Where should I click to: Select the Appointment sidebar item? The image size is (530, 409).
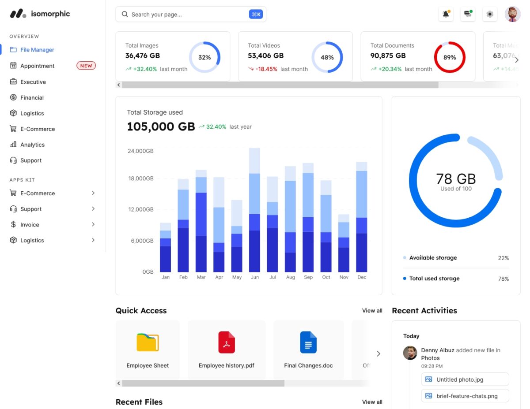pyautogui.click(x=38, y=66)
